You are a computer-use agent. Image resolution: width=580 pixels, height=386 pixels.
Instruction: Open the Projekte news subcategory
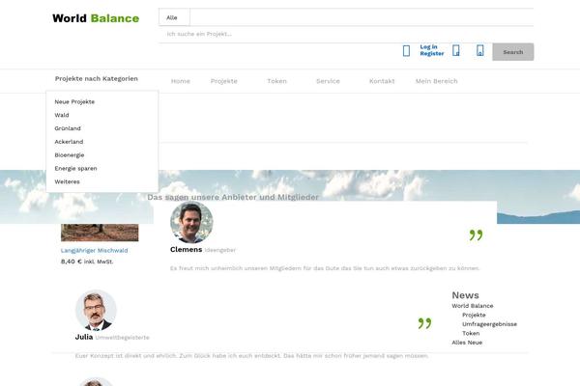(474, 316)
